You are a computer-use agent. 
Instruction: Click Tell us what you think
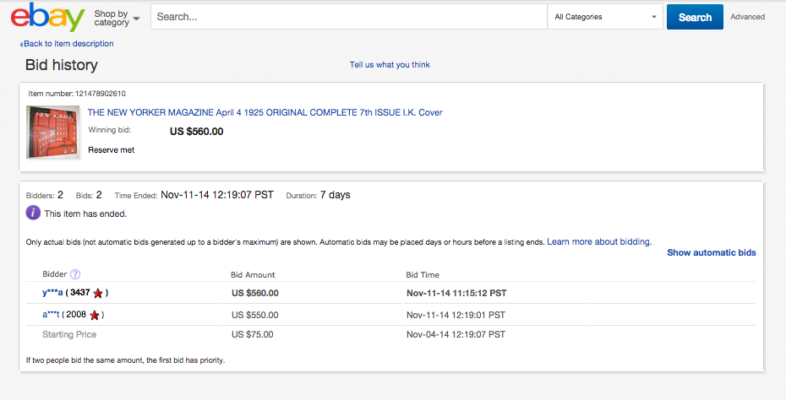click(x=390, y=65)
